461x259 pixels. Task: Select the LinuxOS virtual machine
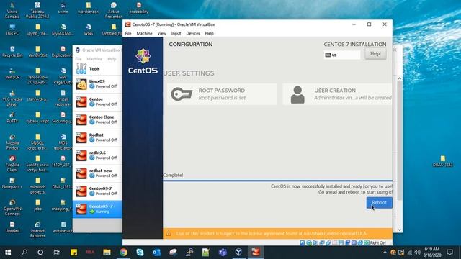[97, 84]
